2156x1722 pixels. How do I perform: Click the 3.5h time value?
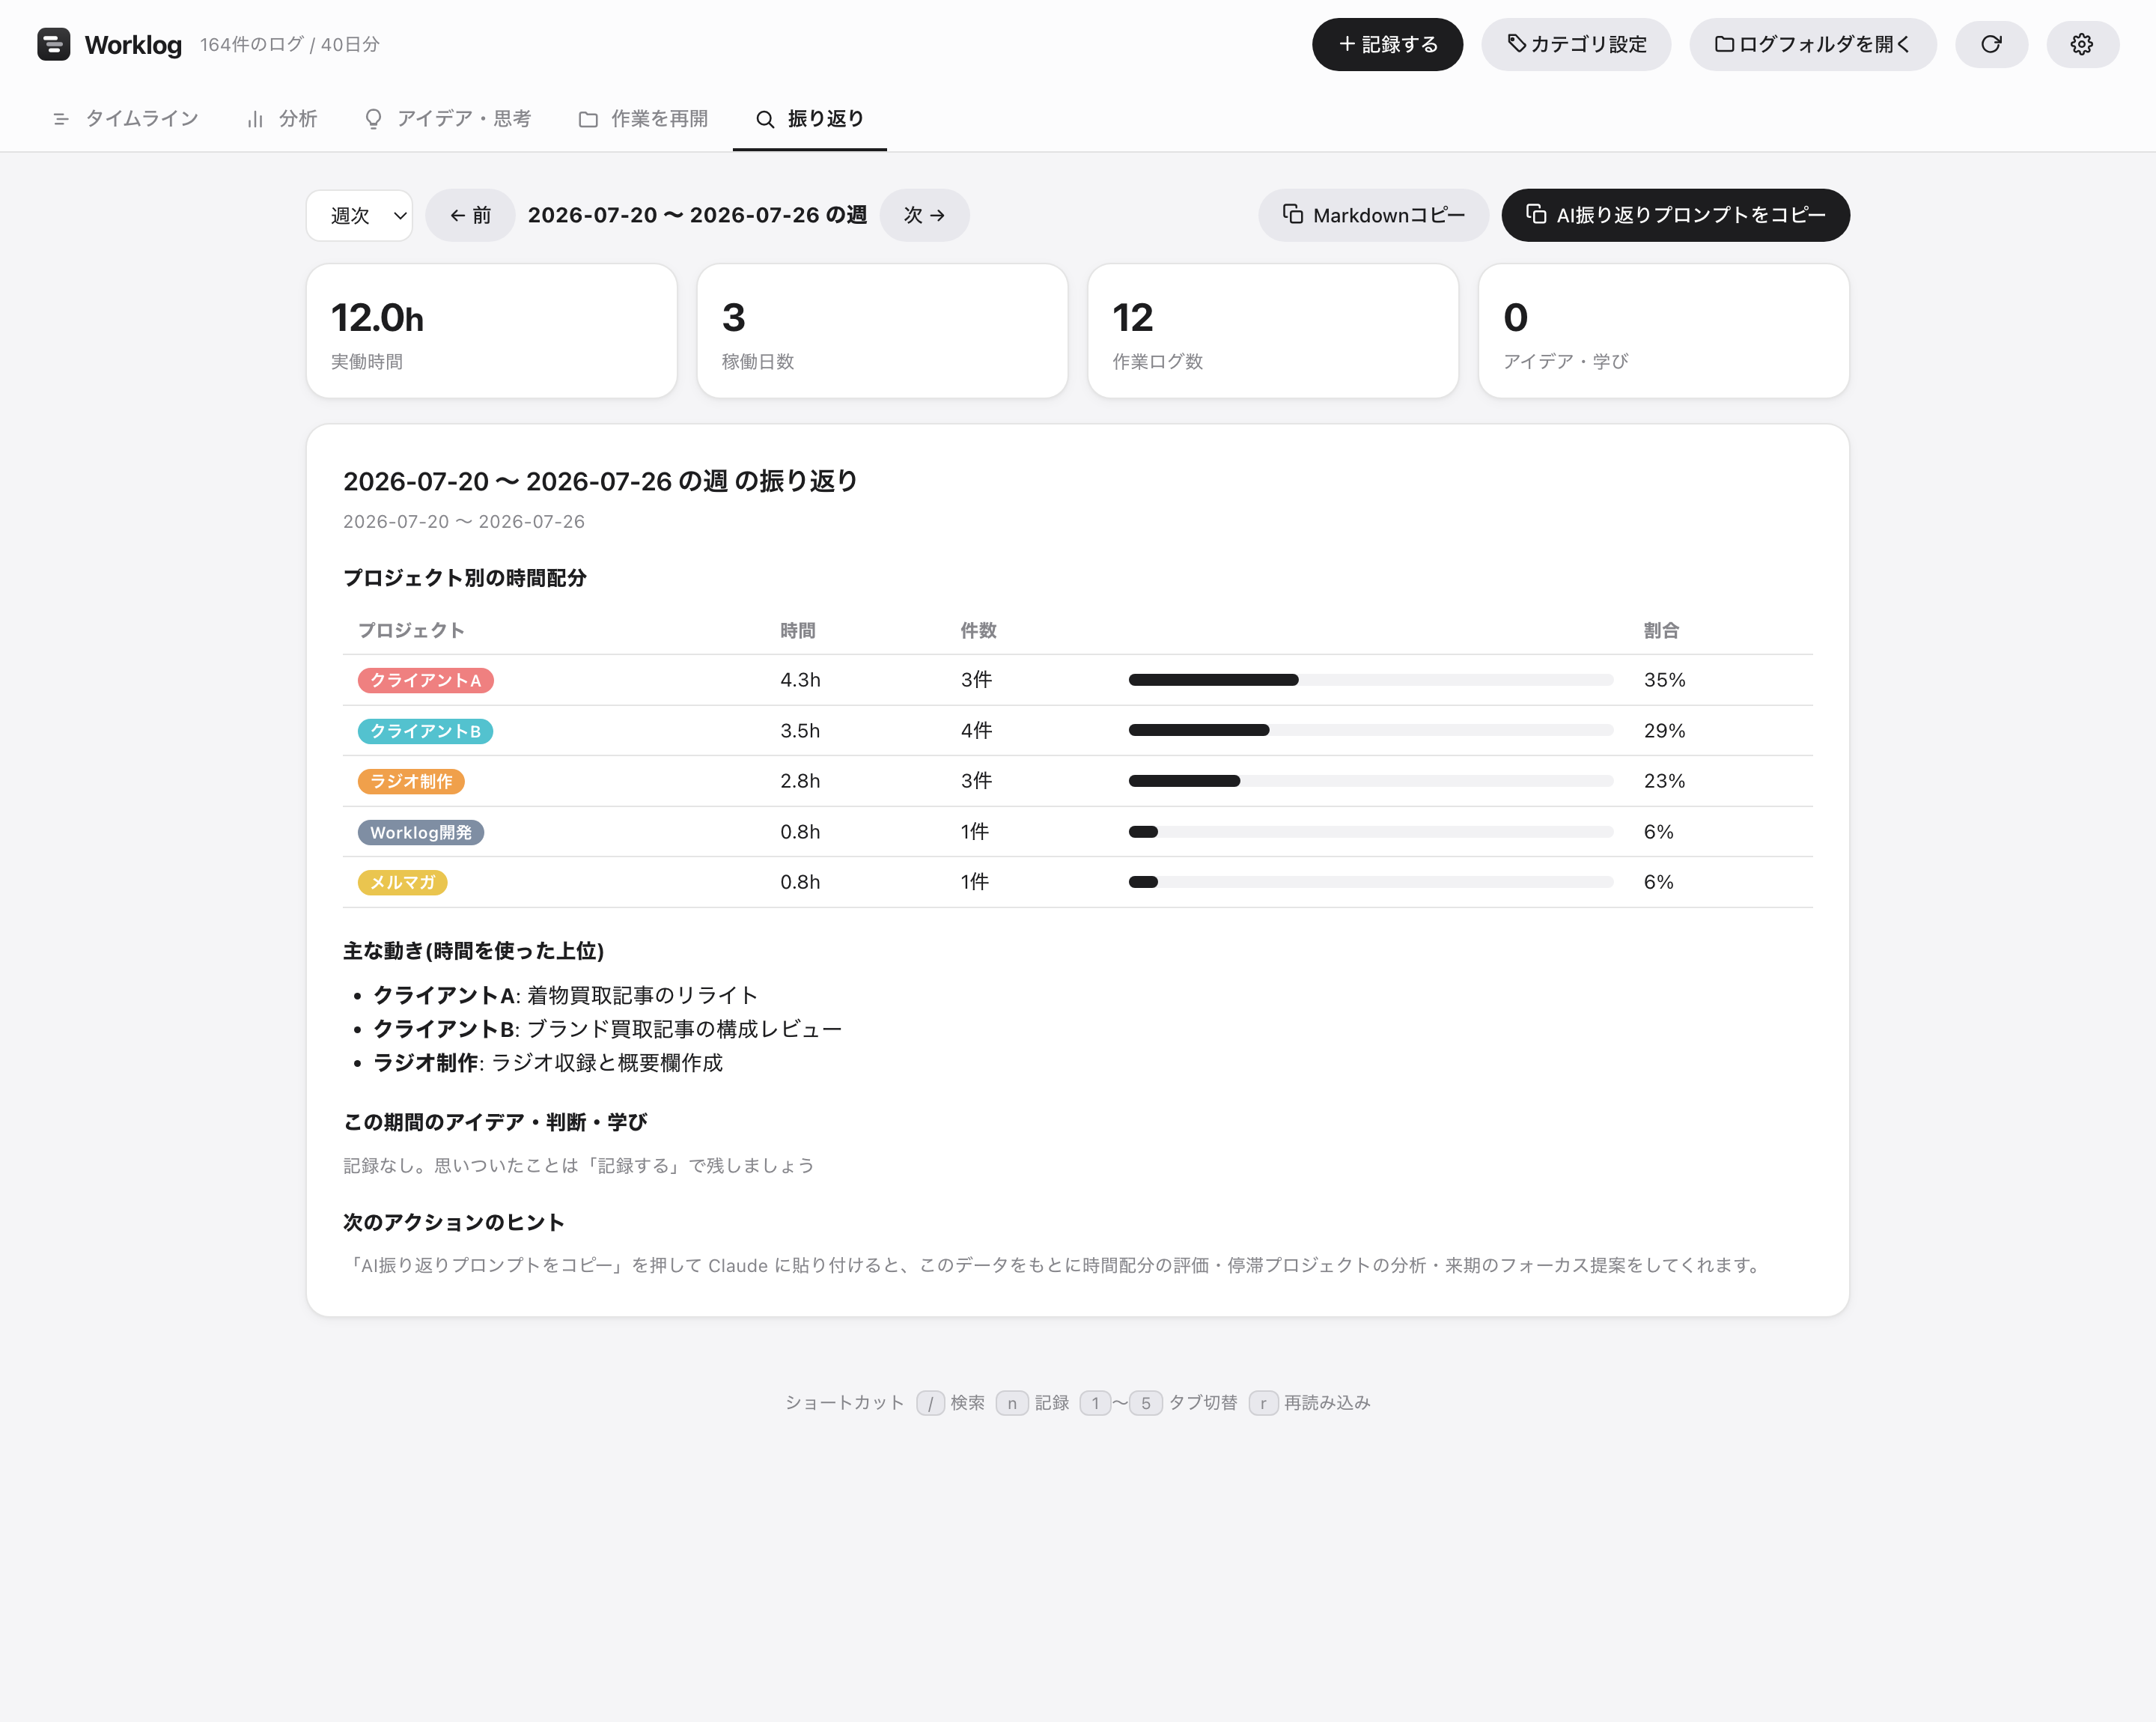800,731
